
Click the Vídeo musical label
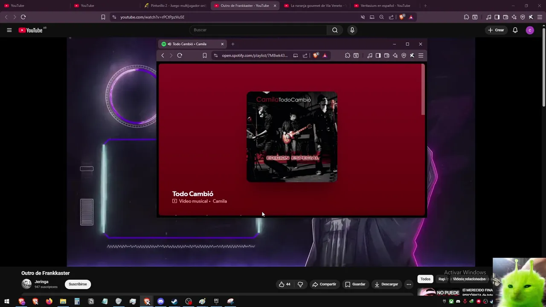193,201
